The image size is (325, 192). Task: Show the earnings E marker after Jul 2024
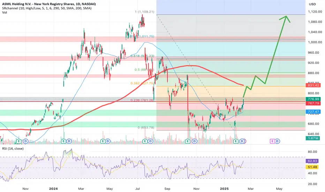[x=145, y=141]
